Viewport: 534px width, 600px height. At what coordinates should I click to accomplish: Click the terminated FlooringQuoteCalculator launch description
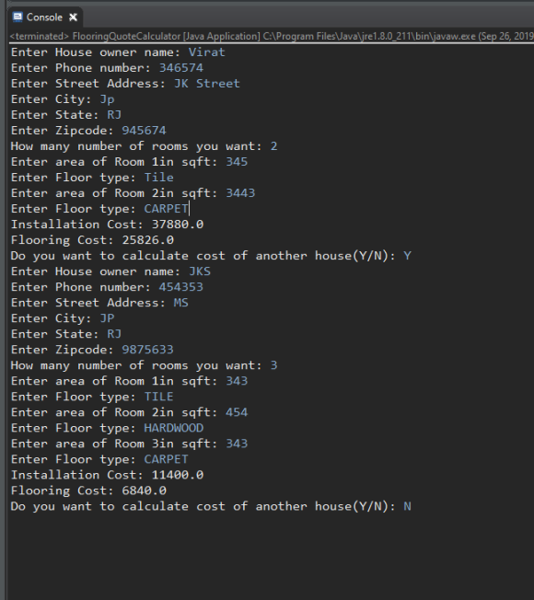[272, 37]
